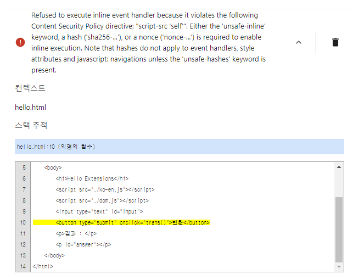Click the 컨텍스트 heading
Screen dimensions: 353x280
pos(30,88)
